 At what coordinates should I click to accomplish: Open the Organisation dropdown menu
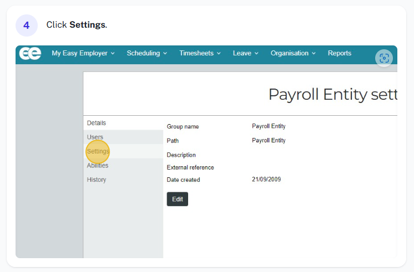(x=293, y=53)
